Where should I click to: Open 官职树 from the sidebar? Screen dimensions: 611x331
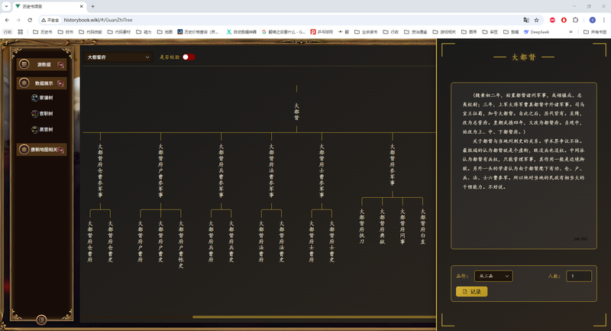(x=42, y=114)
